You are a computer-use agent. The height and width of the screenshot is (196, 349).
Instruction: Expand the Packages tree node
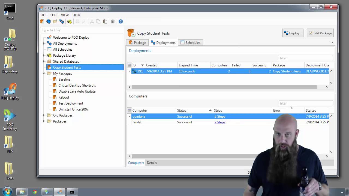coord(44,121)
